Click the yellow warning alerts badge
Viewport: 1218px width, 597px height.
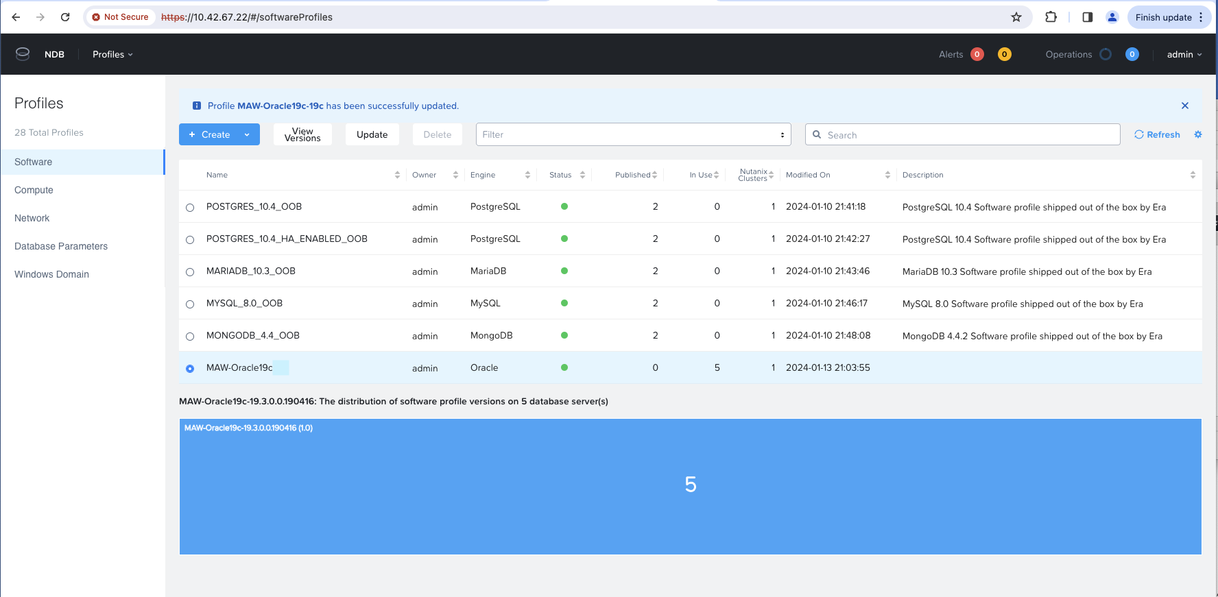1004,54
